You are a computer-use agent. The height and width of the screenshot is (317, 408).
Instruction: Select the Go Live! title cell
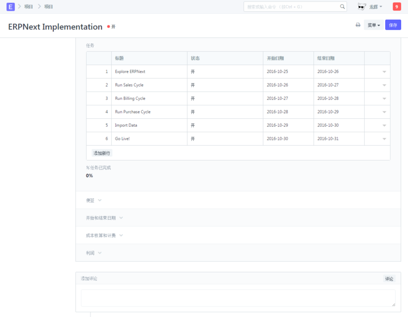coord(149,139)
